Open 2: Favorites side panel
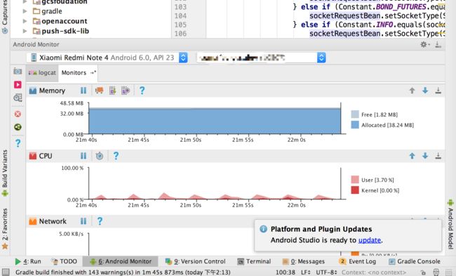This screenshot has height=276, width=456. coord(5,229)
